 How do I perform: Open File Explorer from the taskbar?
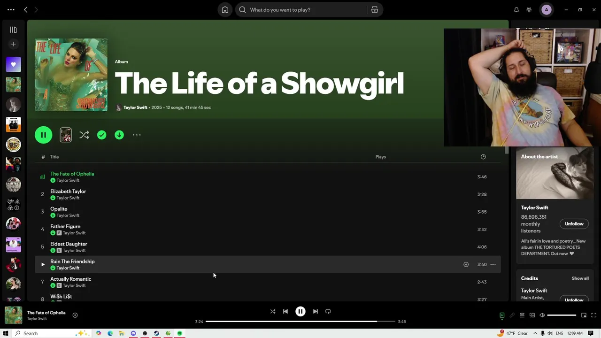click(122, 333)
